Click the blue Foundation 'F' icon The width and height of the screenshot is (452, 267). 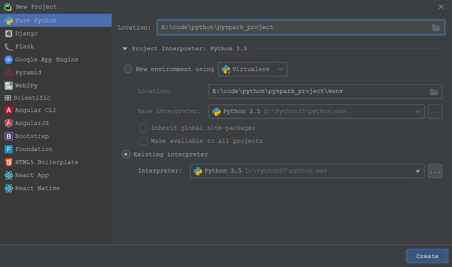9,149
